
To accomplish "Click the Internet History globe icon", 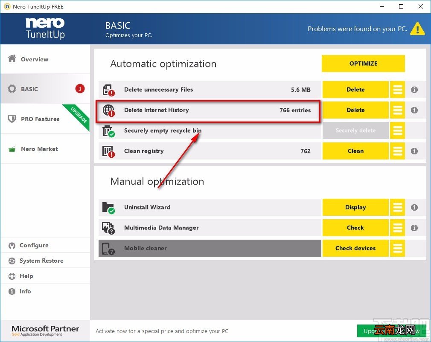I will (108, 110).
